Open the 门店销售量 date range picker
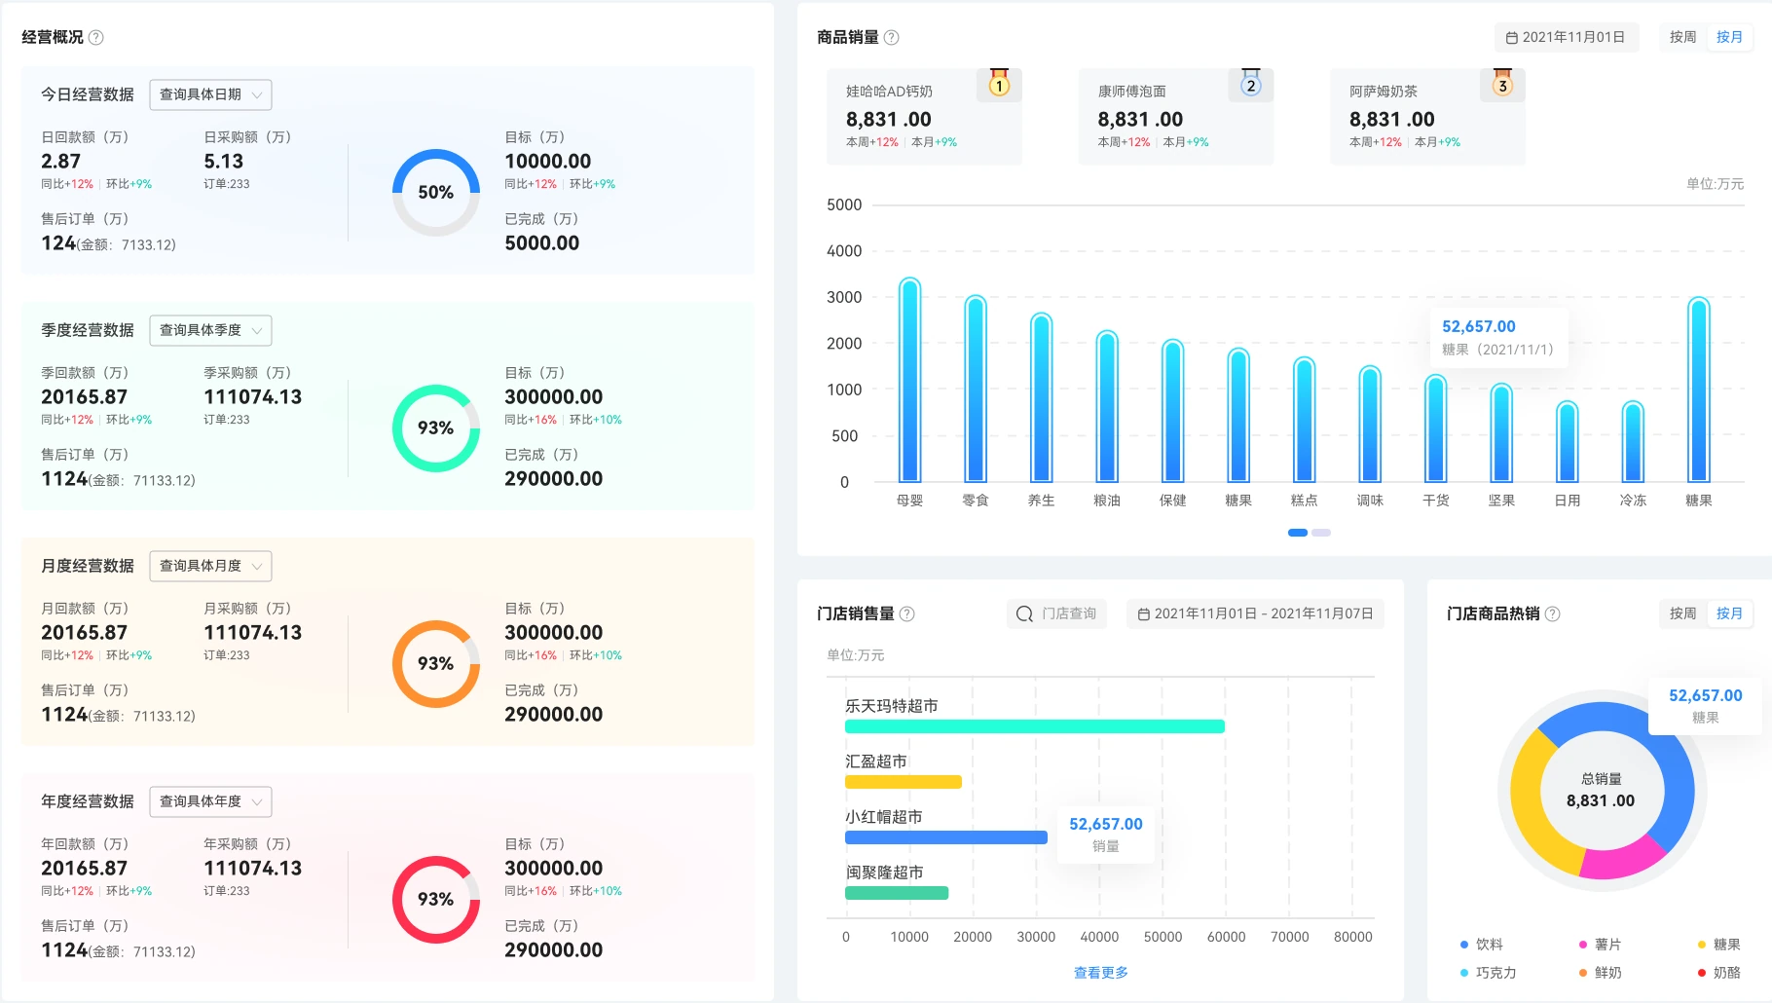This screenshot has width=1772, height=1003. point(1255,613)
